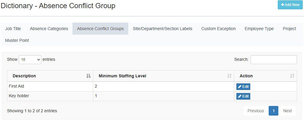Go to the Next page
Image resolution: width=304 pixels, height=124 pixels.
point(287,111)
